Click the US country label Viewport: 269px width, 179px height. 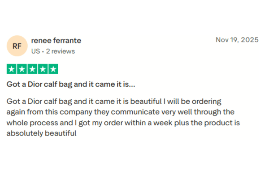click(35, 51)
